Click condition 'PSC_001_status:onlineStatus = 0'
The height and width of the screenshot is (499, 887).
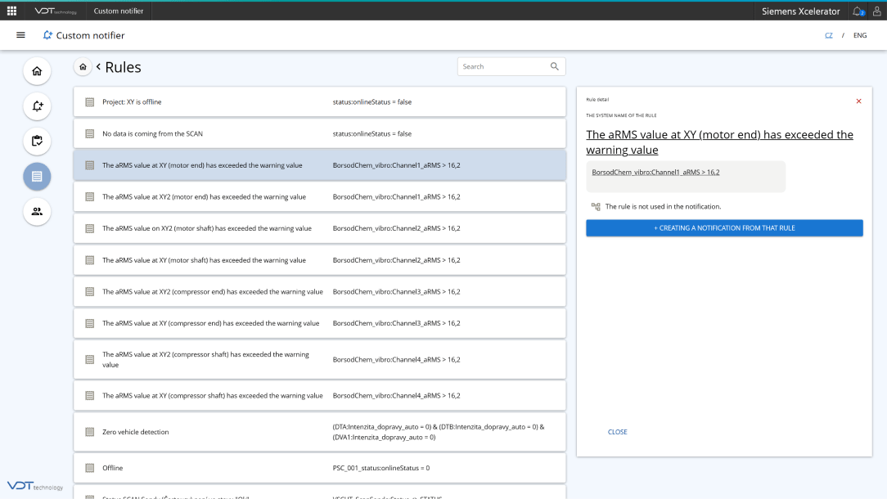381,469
